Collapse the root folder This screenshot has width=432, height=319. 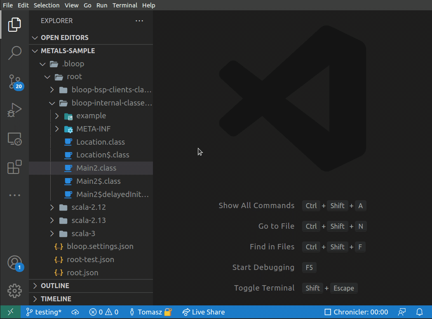91,77
